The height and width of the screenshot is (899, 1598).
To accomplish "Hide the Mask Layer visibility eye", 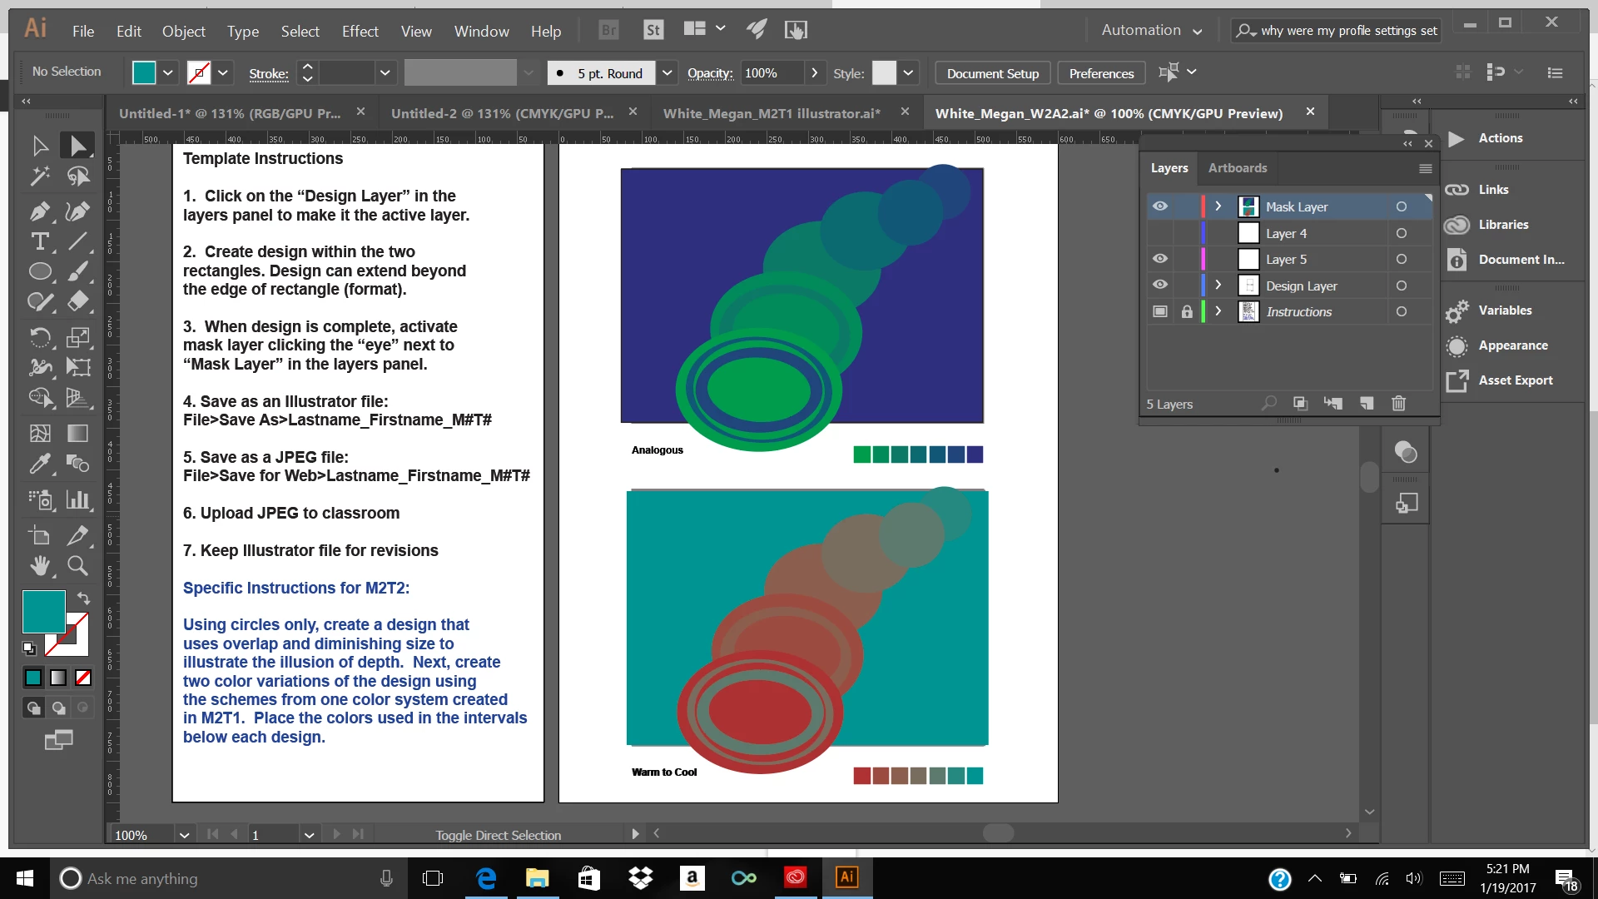I will point(1159,206).
